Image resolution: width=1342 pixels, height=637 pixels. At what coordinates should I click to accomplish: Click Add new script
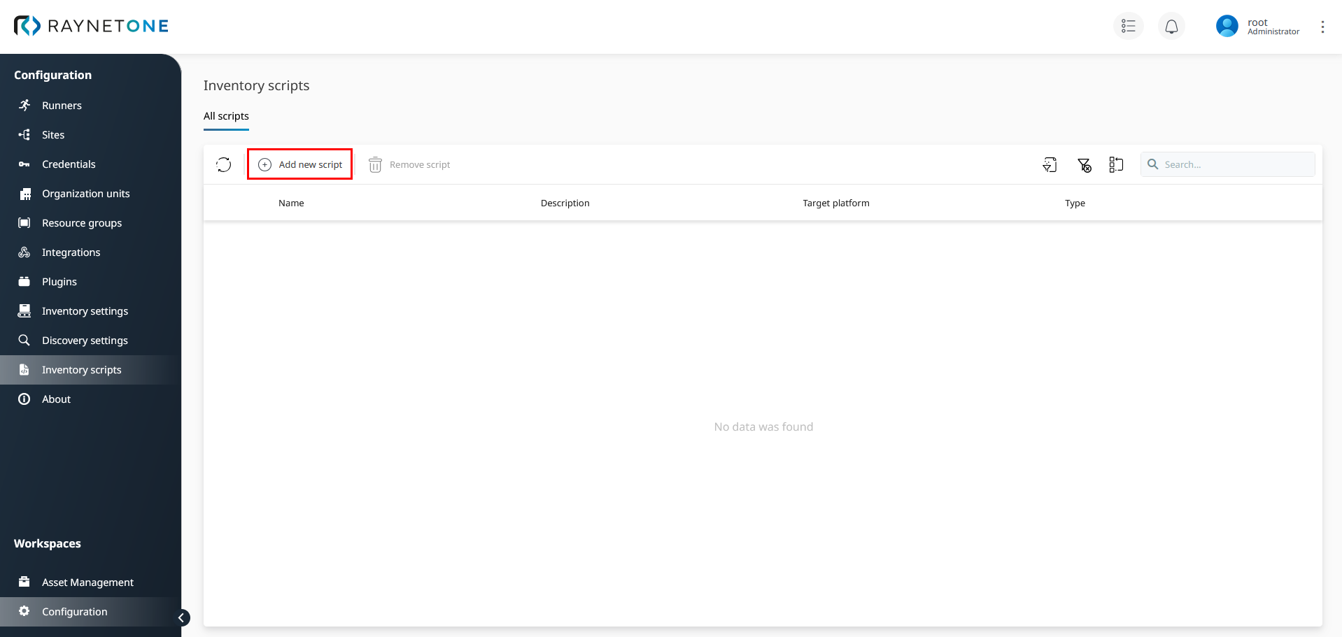(x=299, y=164)
